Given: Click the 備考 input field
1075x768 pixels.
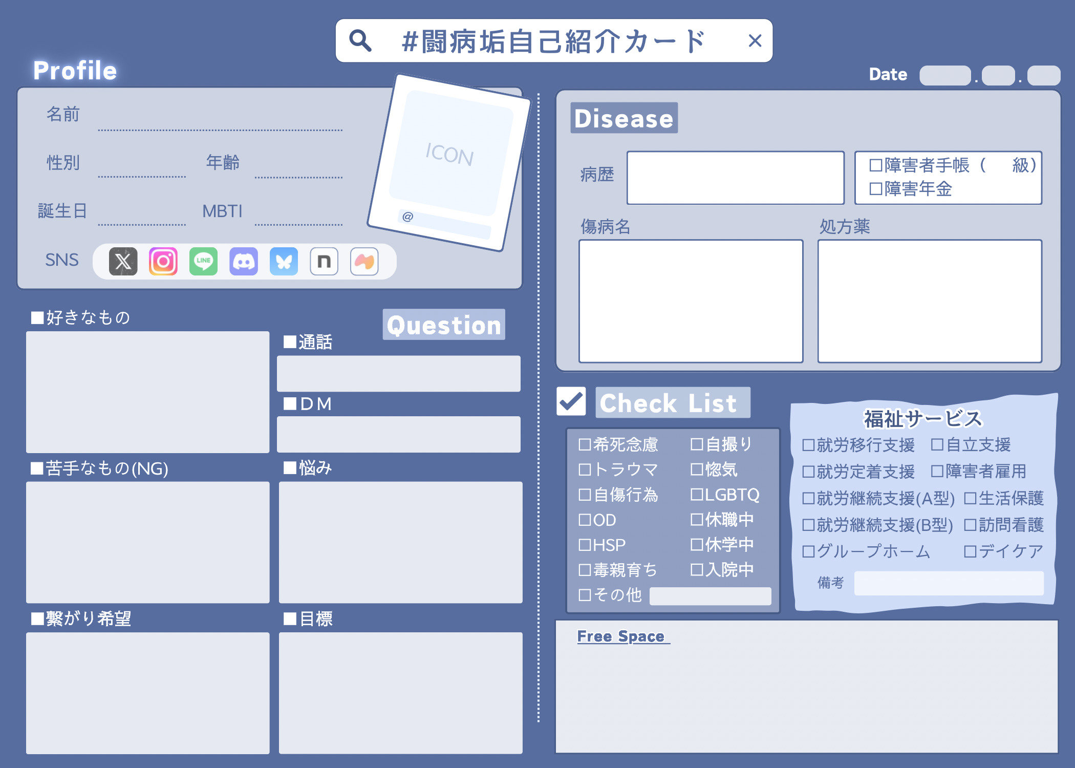Looking at the screenshot, I should pyautogui.click(x=950, y=583).
